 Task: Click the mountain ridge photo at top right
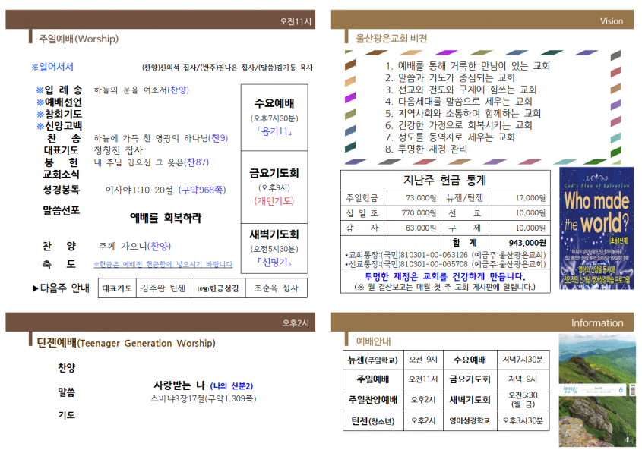click(597, 359)
